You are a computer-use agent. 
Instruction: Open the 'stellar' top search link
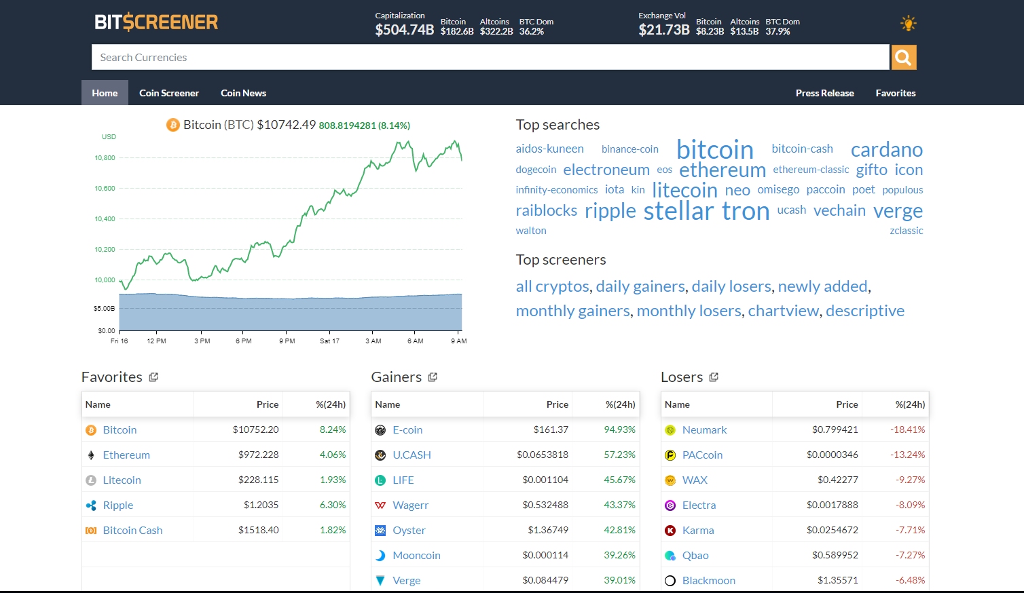click(x=679, y=211)
